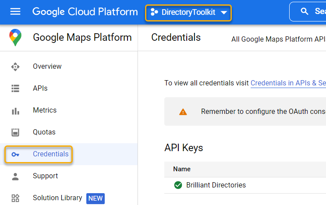The image size is (326, 205).
Task: Click the Name column header
Action: tap(182, 169)
